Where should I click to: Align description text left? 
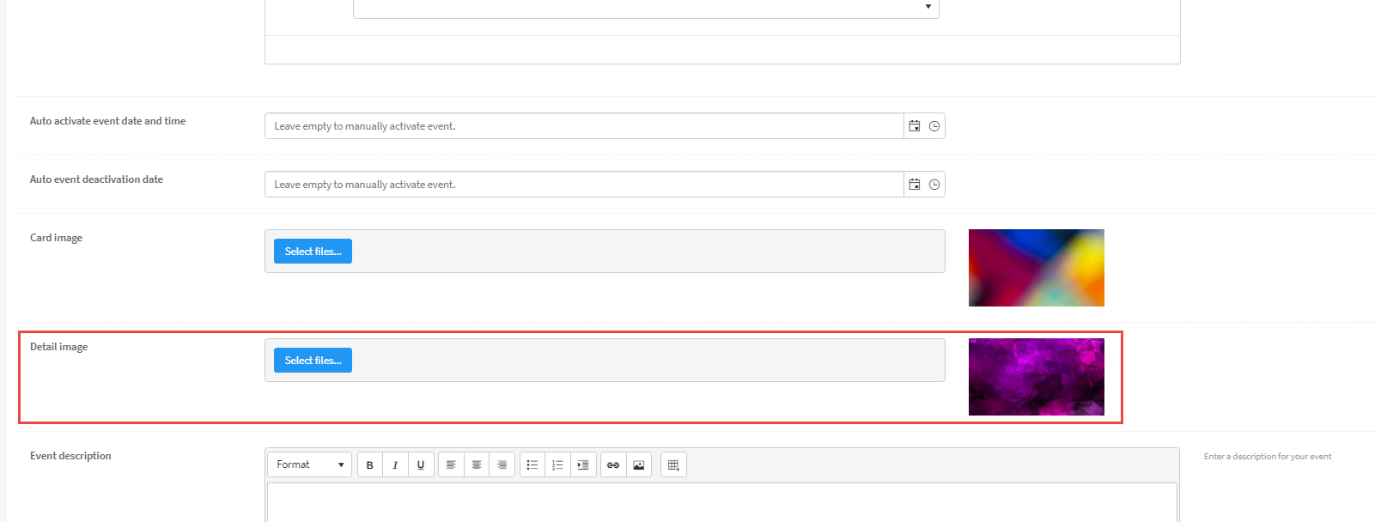pos(451,464)
